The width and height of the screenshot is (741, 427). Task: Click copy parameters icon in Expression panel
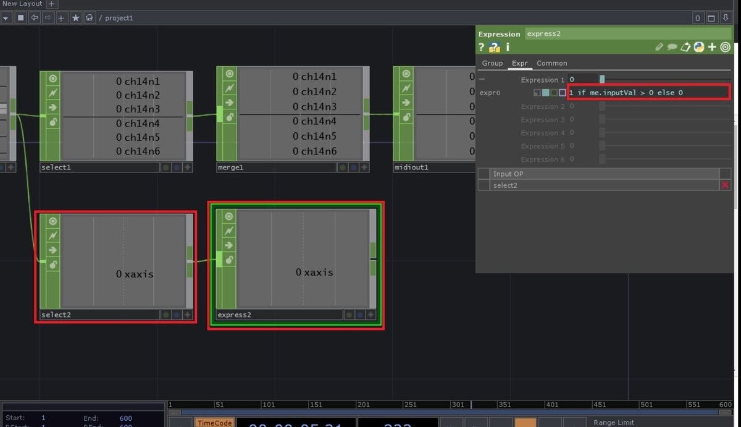tap(685, 47)
